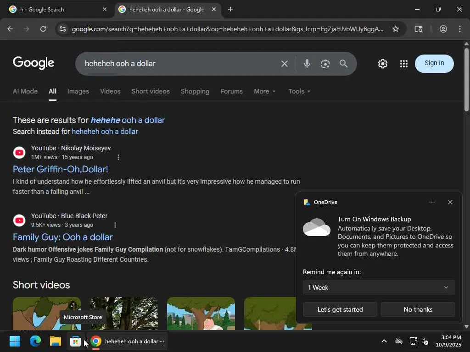View site information icon in address bar
The height and width of the screenshot is (352, 470).
63,29
